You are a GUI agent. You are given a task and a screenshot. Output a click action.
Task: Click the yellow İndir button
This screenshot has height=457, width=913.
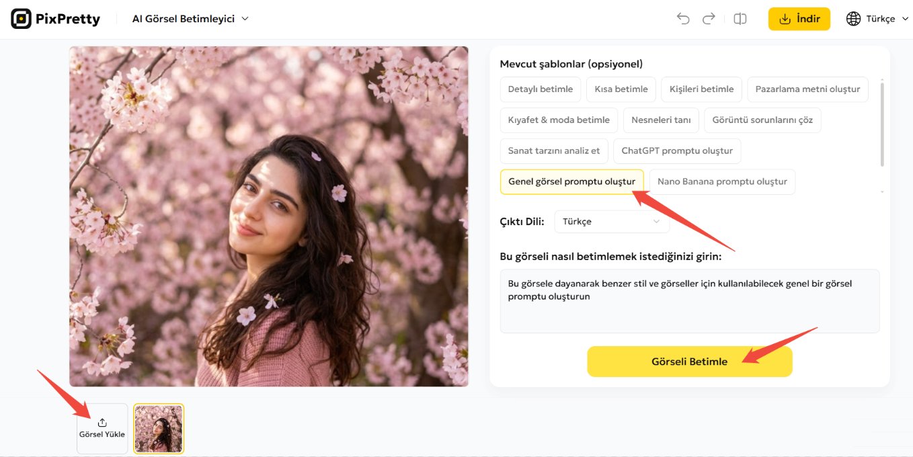799,18
